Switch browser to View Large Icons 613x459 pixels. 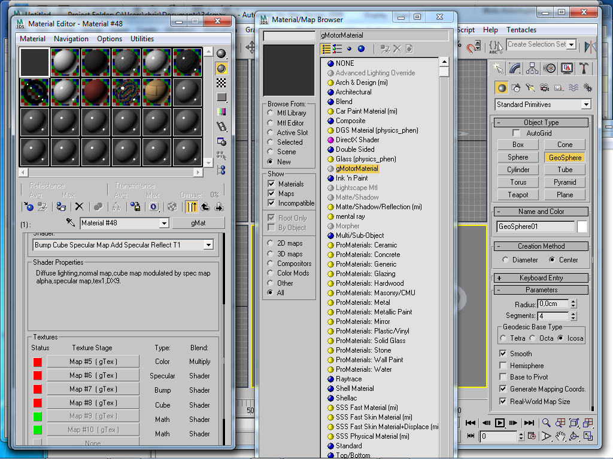click(361, 49)
